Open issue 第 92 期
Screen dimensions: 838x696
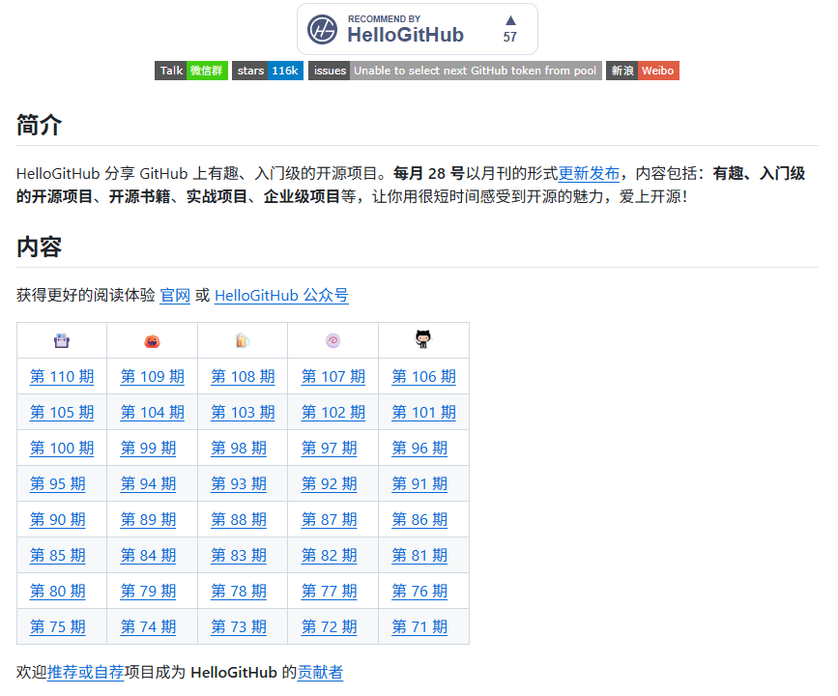point(329,483)
